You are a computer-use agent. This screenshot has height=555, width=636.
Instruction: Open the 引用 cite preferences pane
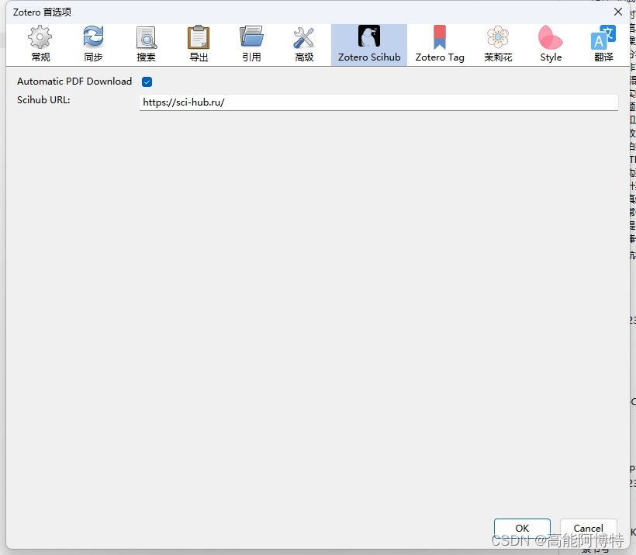pyautogui.click(x=251, y=44)
